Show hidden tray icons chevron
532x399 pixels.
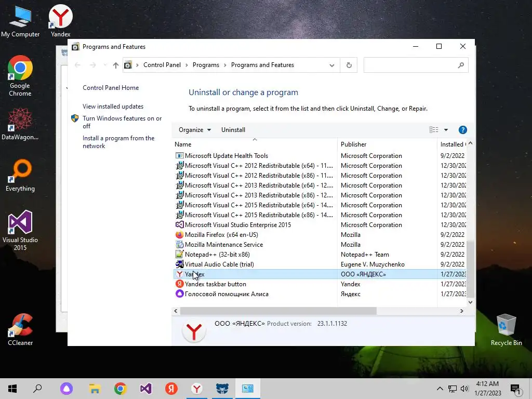pos(440,389)
